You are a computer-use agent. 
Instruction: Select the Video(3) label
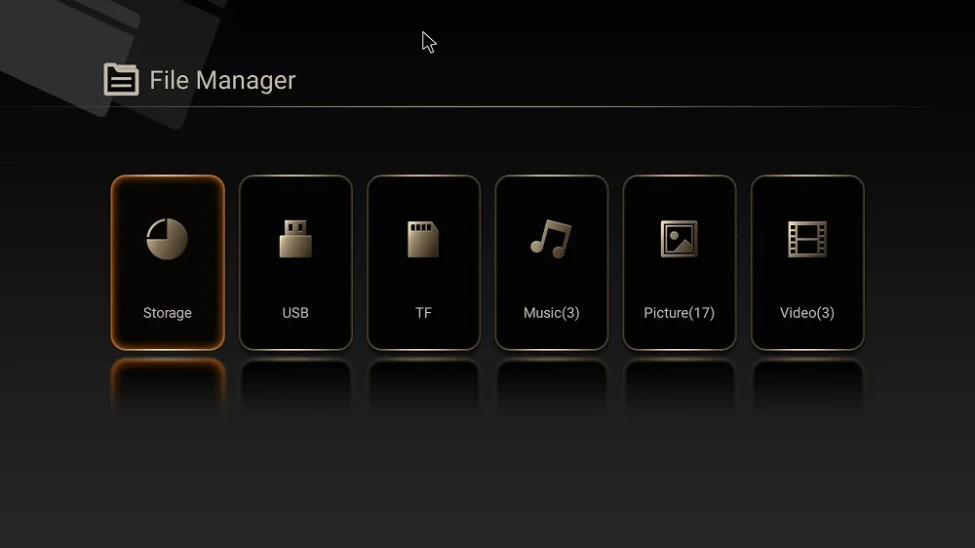(807, 313)
